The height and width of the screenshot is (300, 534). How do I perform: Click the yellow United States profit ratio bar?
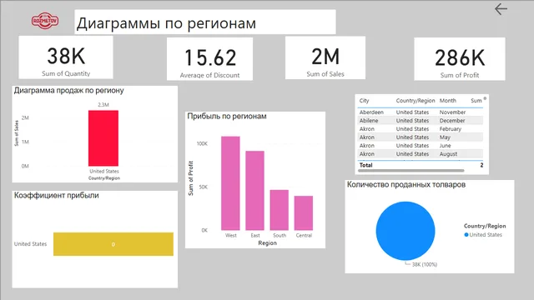tap(113, 244)
